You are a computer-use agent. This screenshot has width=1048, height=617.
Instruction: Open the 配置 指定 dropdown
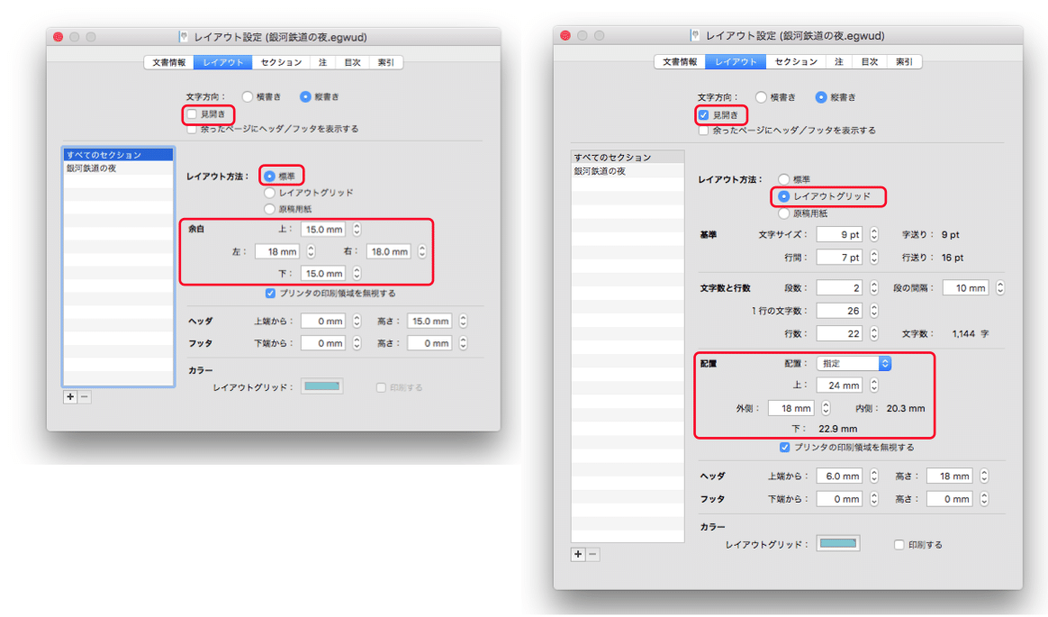click(x=854, y=364)
